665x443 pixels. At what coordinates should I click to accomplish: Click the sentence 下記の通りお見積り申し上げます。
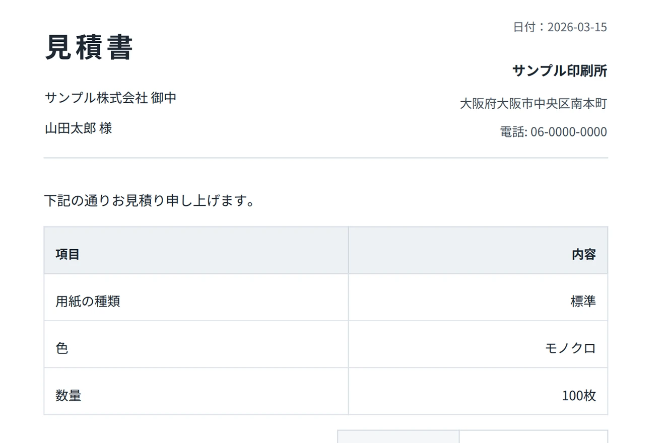[x=149, y=201]
